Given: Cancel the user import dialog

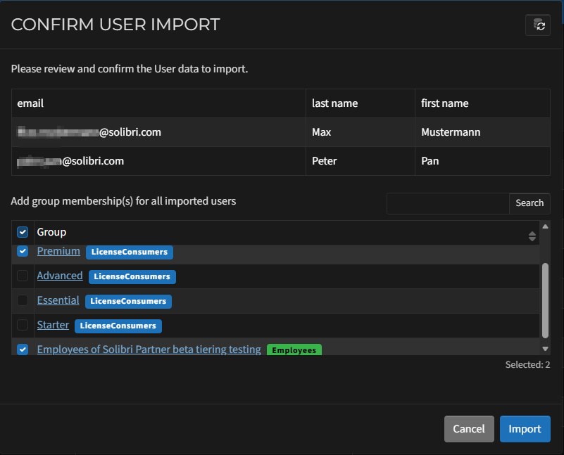Looking at the screenshot, I should pyautogui.click(x=468, y=429).
